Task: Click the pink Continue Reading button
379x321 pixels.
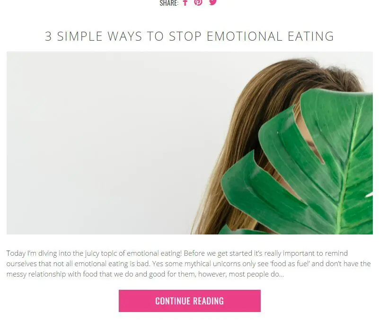Action: click(189, 301)
